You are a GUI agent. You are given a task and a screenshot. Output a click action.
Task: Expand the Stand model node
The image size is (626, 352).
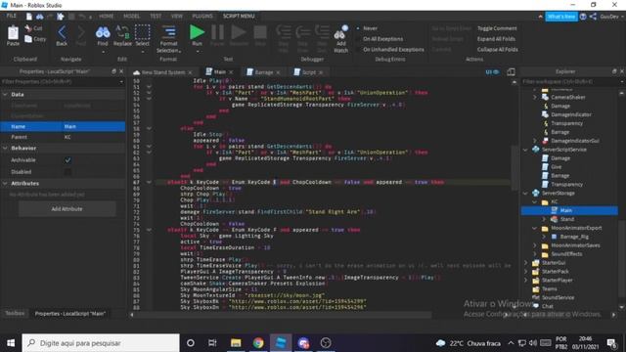pyautogui.click(x=544, y=219)
